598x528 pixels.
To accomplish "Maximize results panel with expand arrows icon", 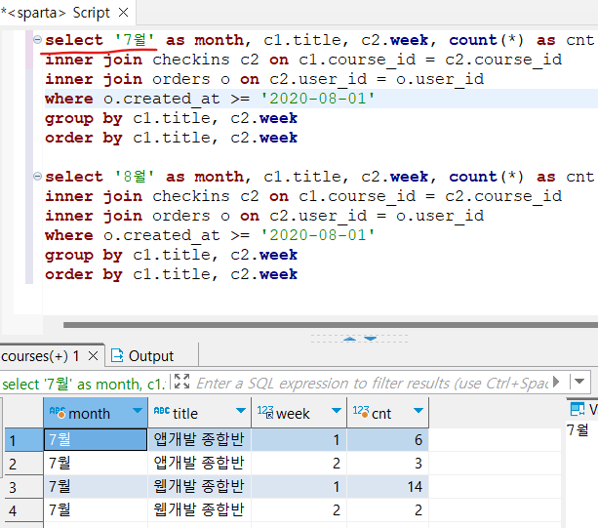I will pyautogui.click(x=181, y=382).
